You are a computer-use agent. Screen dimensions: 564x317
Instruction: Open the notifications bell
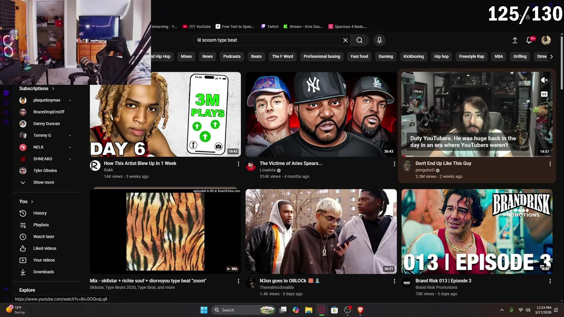coord(530,40)
